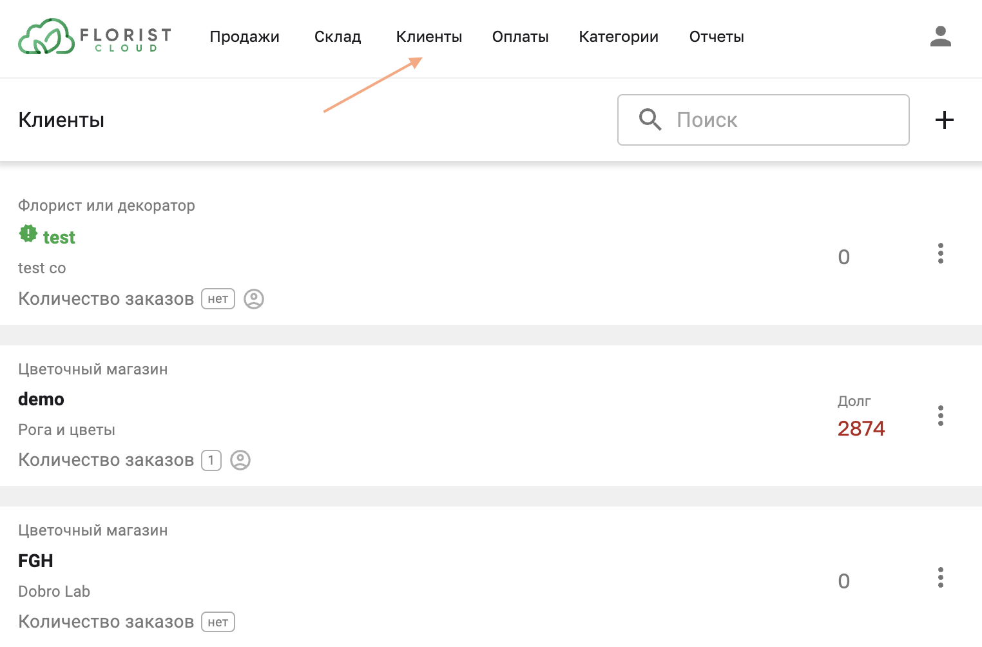Click person icon in demo client row
Viewport: 982px width, 647px height.
[x=240, y=460]
